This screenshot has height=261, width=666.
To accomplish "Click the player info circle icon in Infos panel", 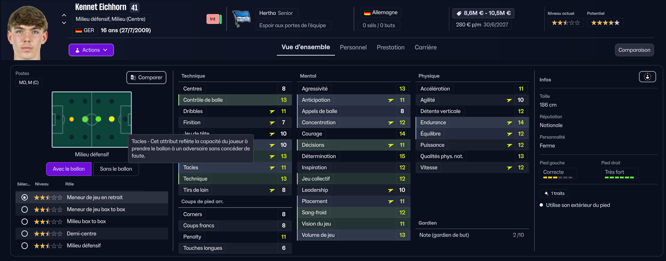I will click(647, 77).
